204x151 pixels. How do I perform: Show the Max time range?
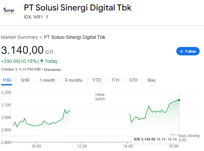(x=151, y=80)
